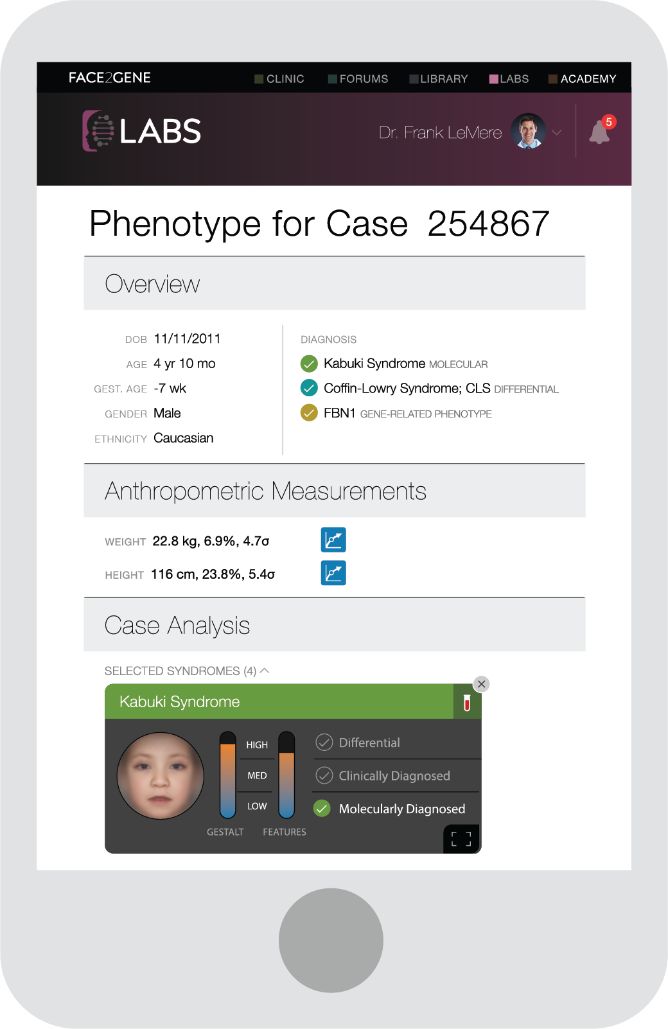Collapse the Selected Syndromes list

(x=264, y=671)
